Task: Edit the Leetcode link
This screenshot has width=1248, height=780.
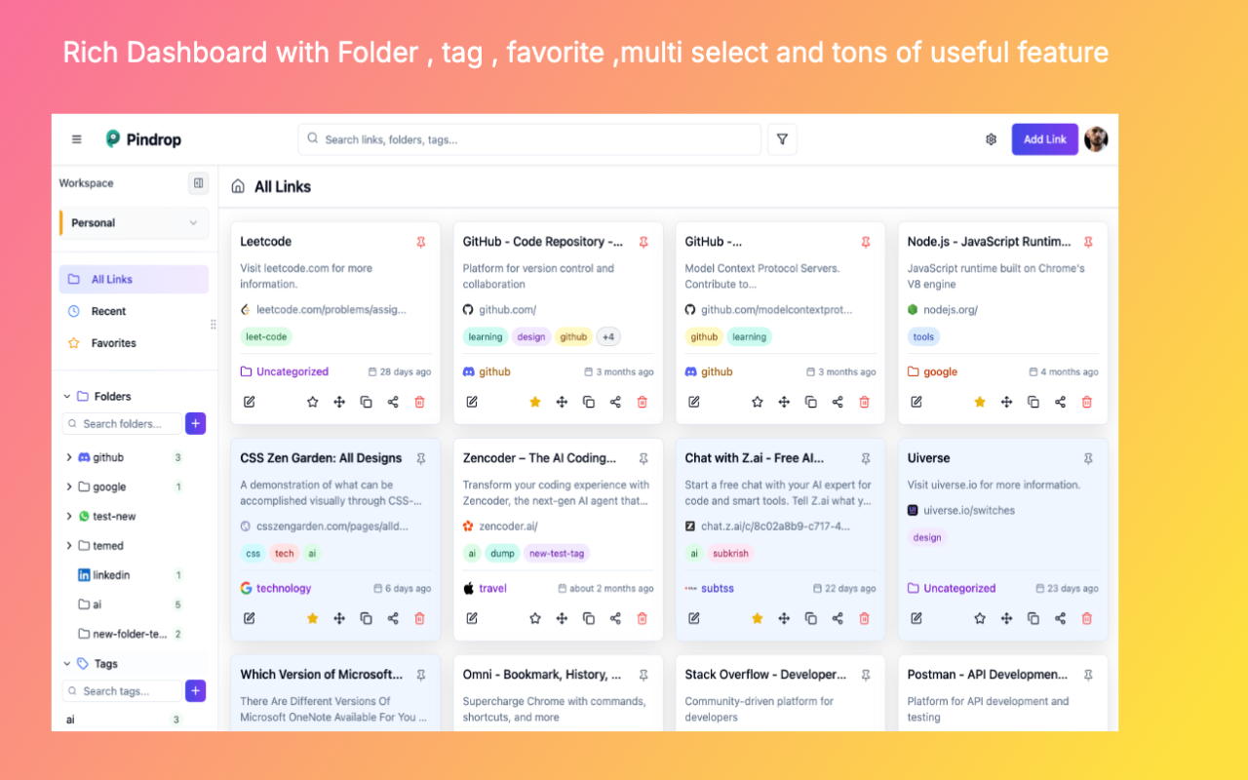Action: pyautogui.click(x=250, y=401)
